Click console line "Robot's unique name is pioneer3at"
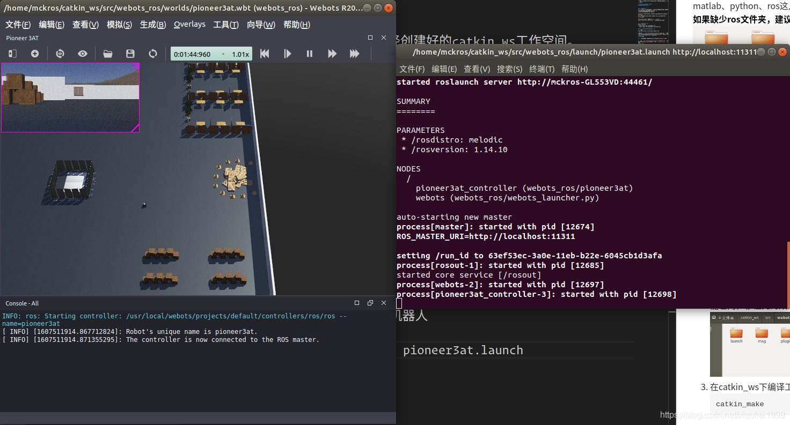790x425 pixels. pyautogui.click(x=130, y=332)
